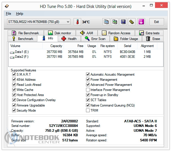Switch to the Error Scan tab
This screenshot has height=151, width=172.
[95, 39]
